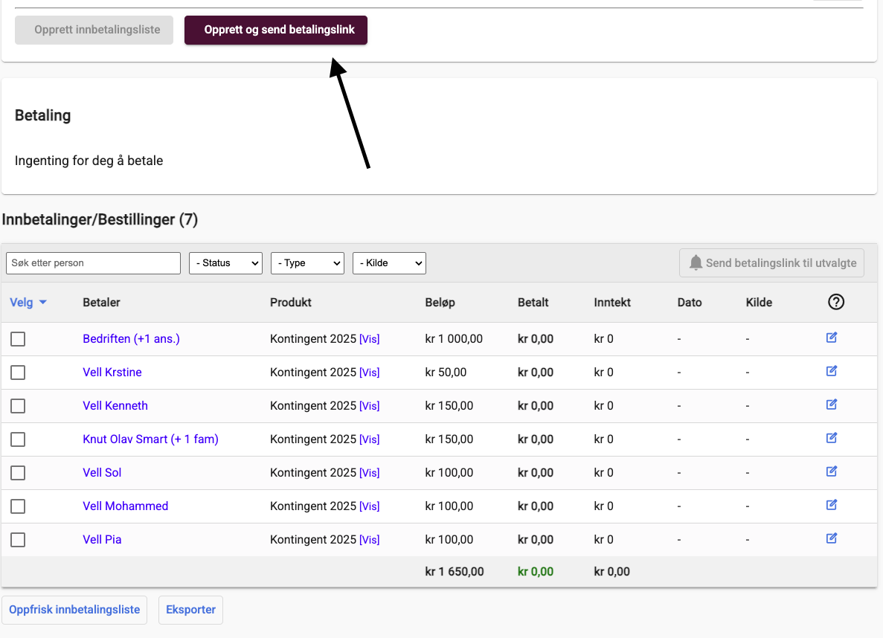
Task: Edit the Knut Olav Smart payment row
Action: [x=832, y=439]
